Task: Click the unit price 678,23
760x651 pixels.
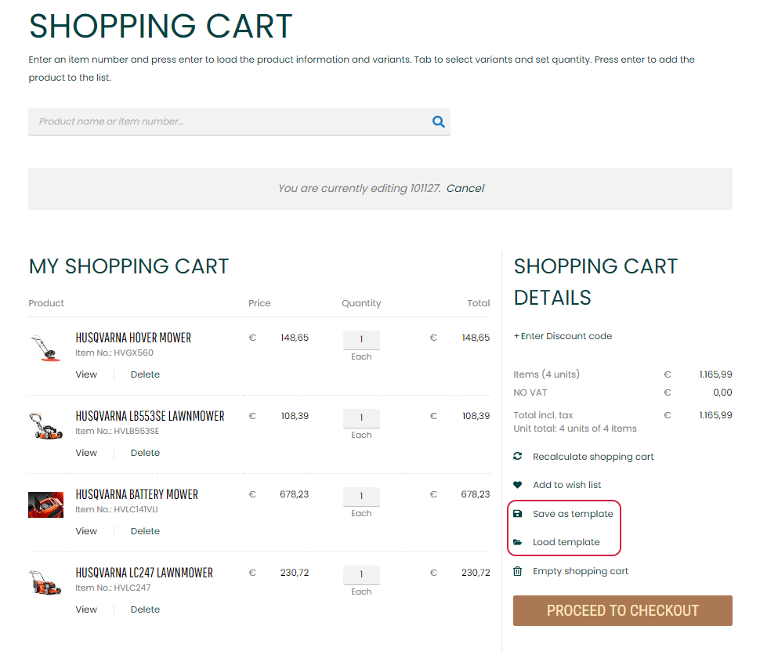Action: [x=294, y=494]
